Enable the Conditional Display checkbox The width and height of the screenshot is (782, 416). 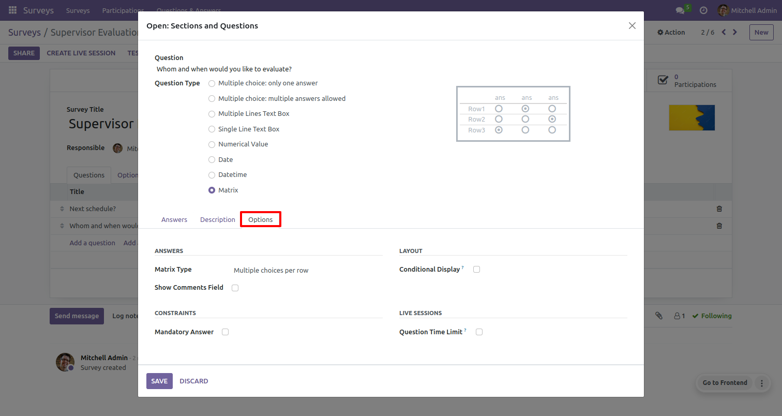[476, 270]
